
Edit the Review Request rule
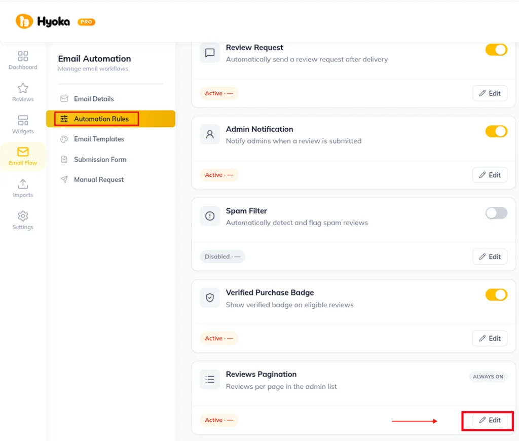(x=490, y=93)
